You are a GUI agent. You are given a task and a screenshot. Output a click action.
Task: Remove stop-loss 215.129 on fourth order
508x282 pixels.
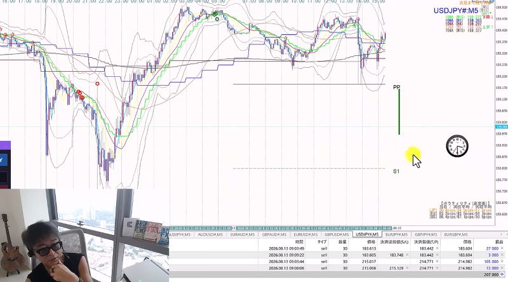(407, 268)
